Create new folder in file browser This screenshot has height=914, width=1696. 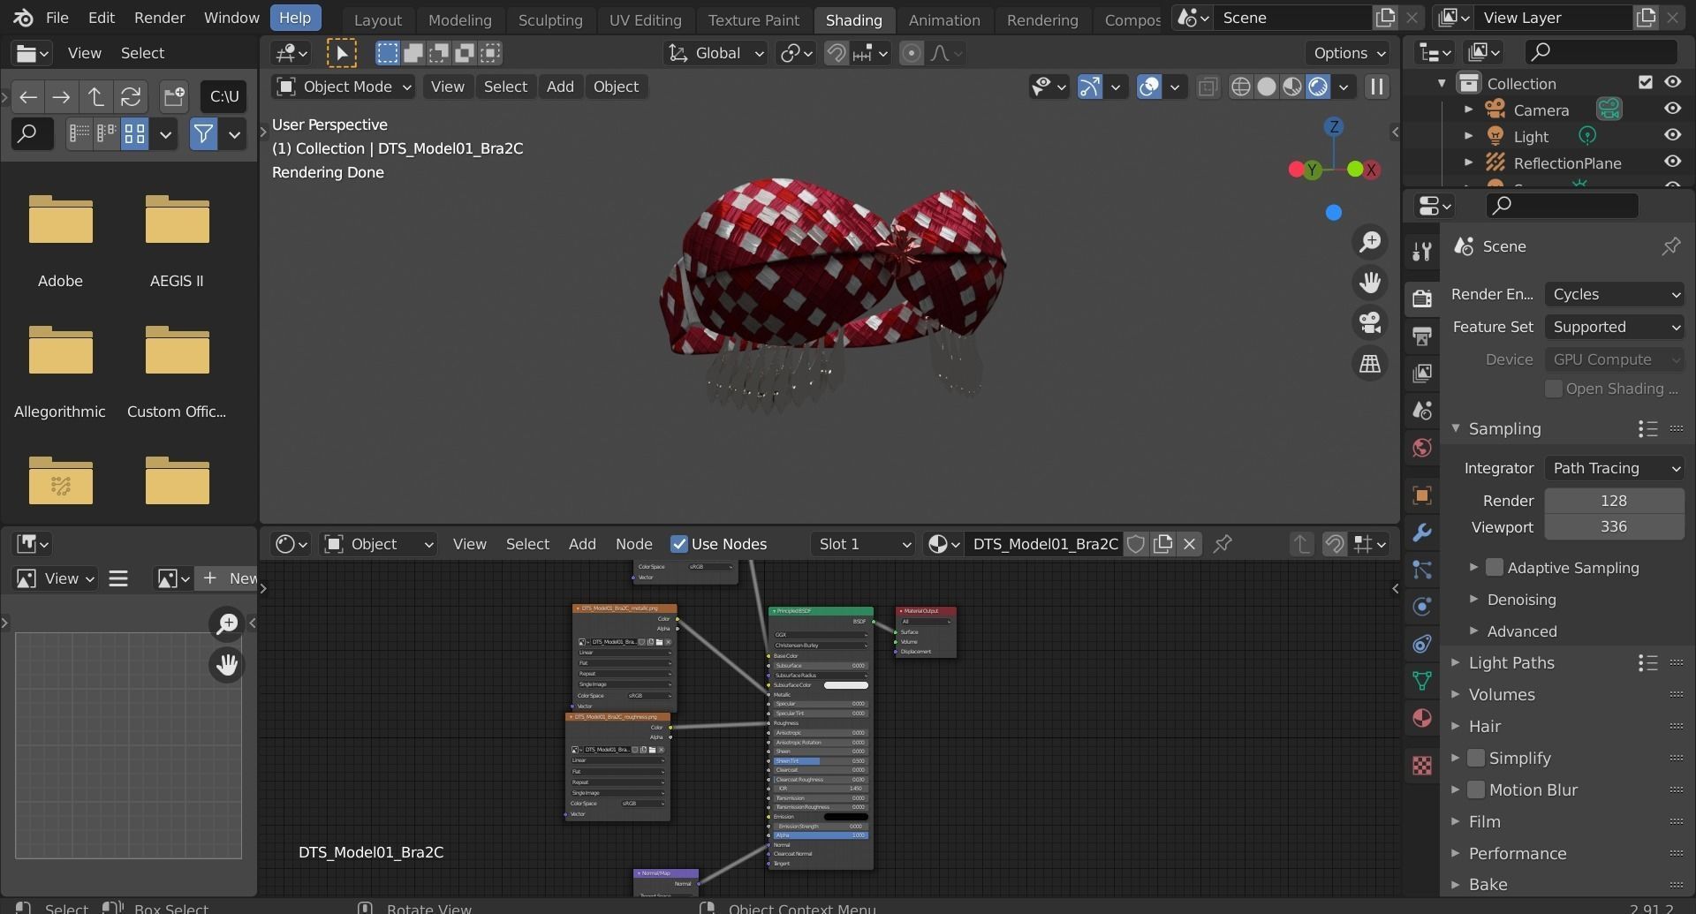(x=174, y=96)
